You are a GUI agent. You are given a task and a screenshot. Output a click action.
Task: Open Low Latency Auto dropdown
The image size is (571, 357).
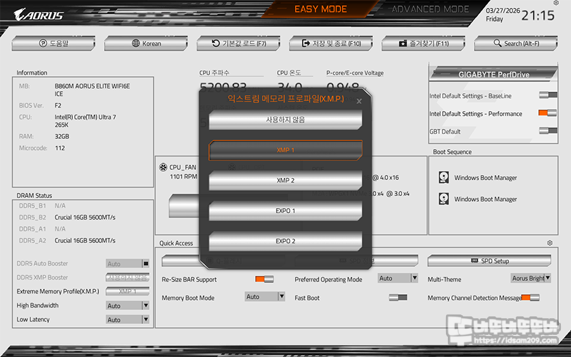pyautogui.click(x=128, y=320)
